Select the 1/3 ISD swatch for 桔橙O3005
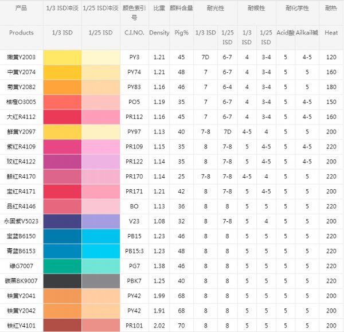 62,102
